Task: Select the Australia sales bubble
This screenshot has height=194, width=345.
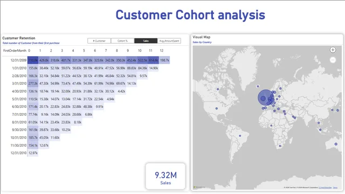Action: point(336,144)
